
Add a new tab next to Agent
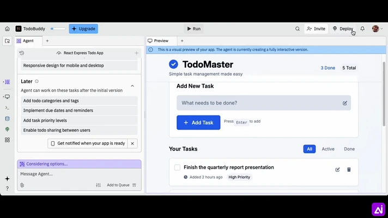click(x=47, y=41)
